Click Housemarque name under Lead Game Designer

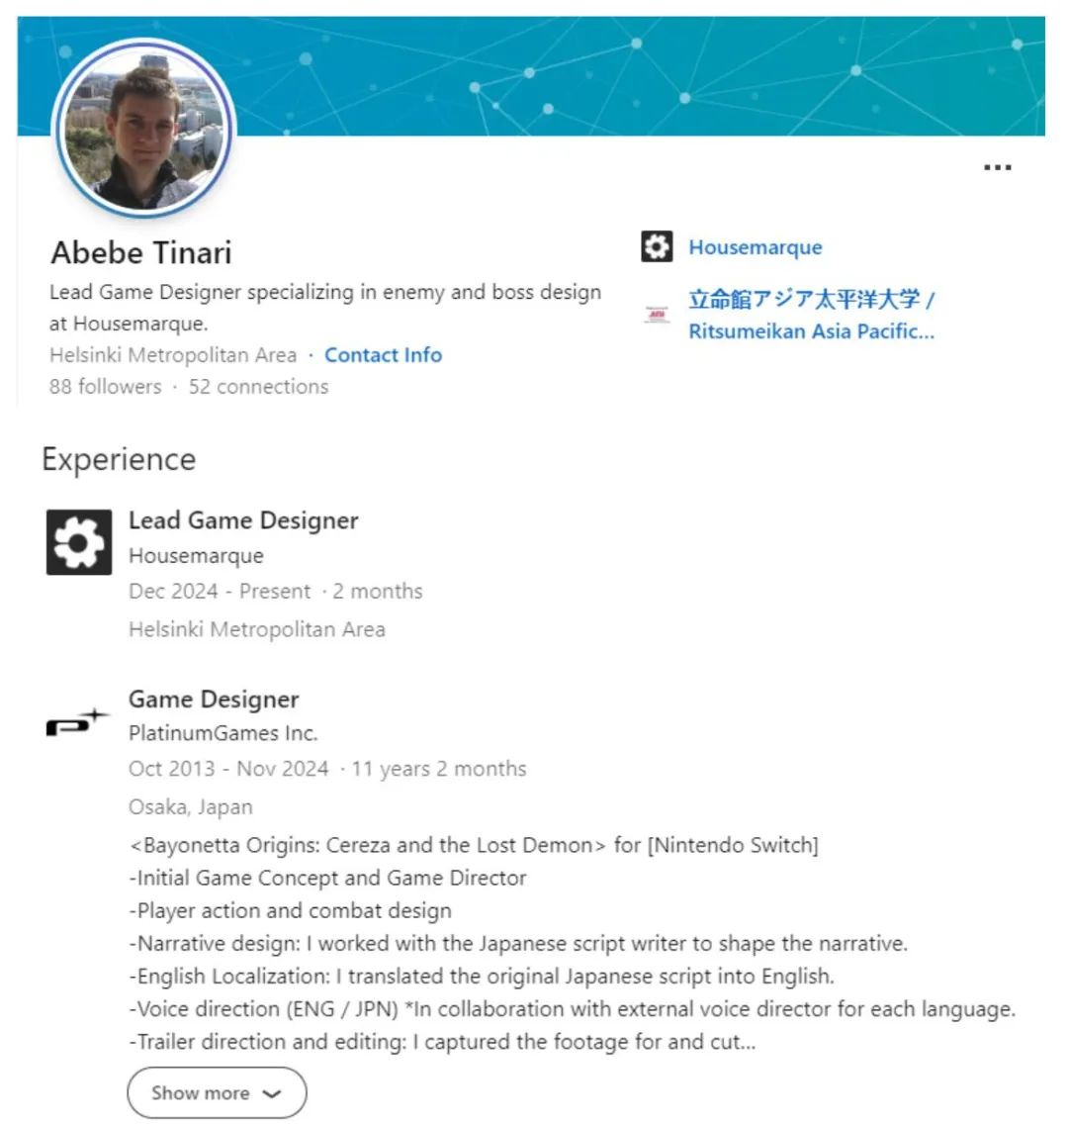click(196, 556)
